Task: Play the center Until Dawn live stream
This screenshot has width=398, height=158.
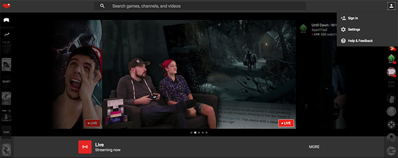Action: (199, 75)
